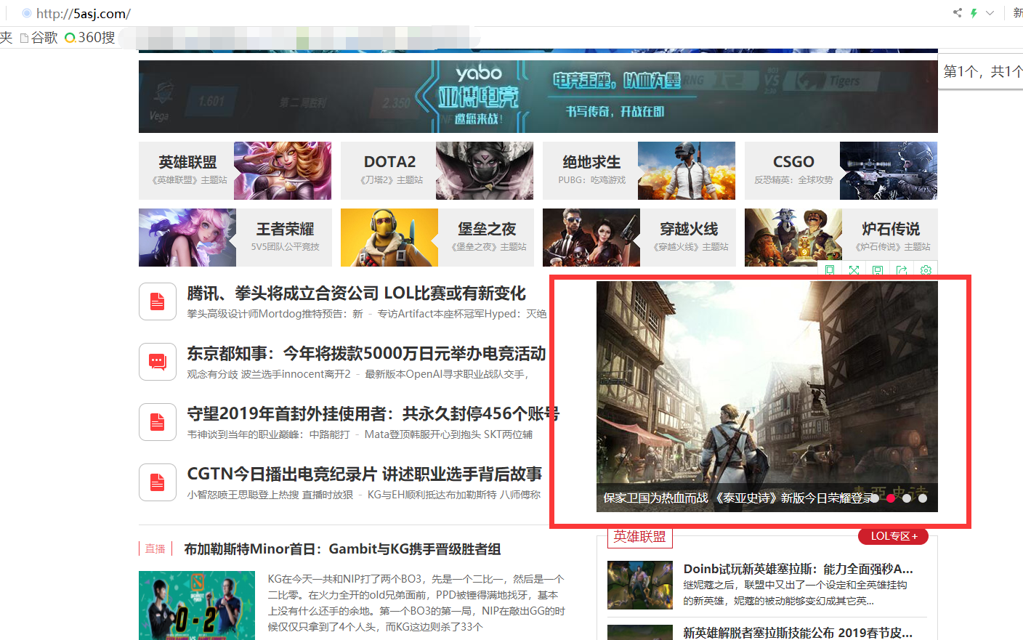Image resolution: width=1023 pixels, height=640 pixels.
Task: Click the phone icon above the carousel
Action: (830, 270)
